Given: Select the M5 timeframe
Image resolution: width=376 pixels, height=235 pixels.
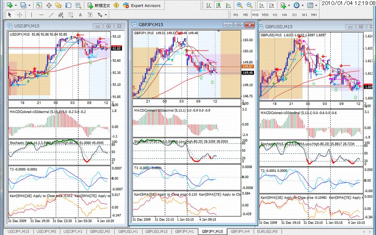Looking at the screenshot, I should [x=246, y=15].
